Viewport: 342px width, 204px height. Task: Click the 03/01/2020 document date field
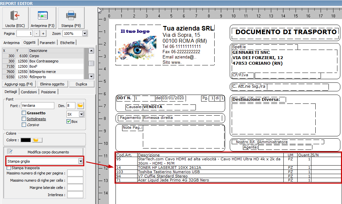173,98
